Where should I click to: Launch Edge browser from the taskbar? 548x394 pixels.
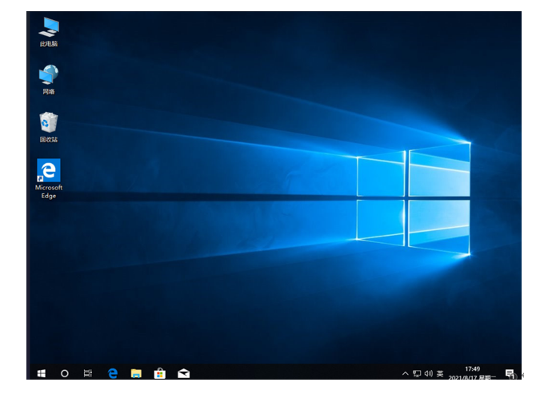pos(113,373)
